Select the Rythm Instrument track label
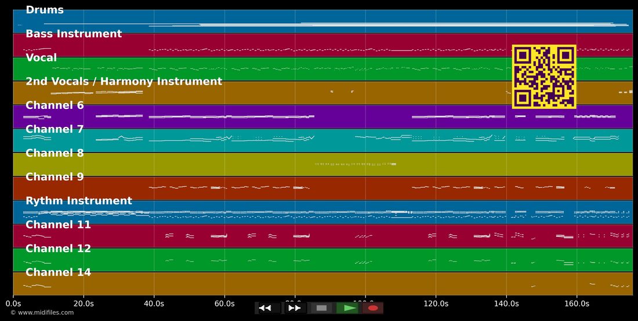This screenshot has height=321, width=638. click(x=79, y=200)
